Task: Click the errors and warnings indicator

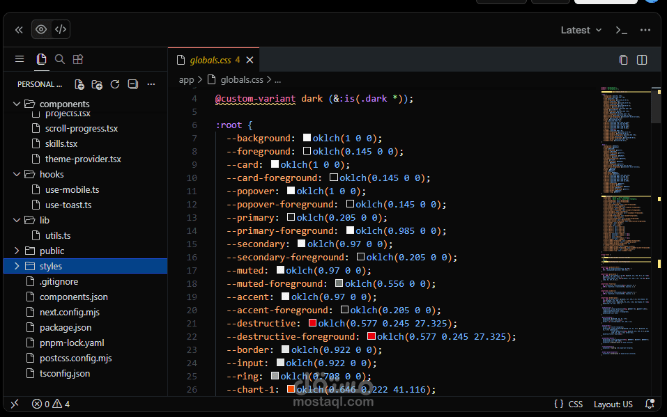Action: (x=51, y=404)
